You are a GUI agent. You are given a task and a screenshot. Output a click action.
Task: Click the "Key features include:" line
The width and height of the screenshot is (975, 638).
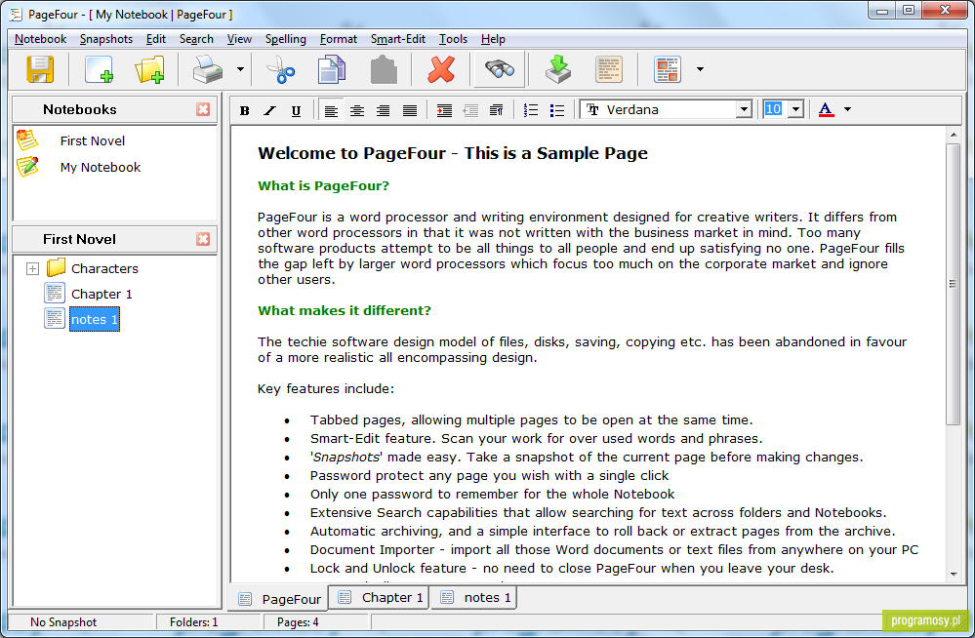(x=326, y=389)
